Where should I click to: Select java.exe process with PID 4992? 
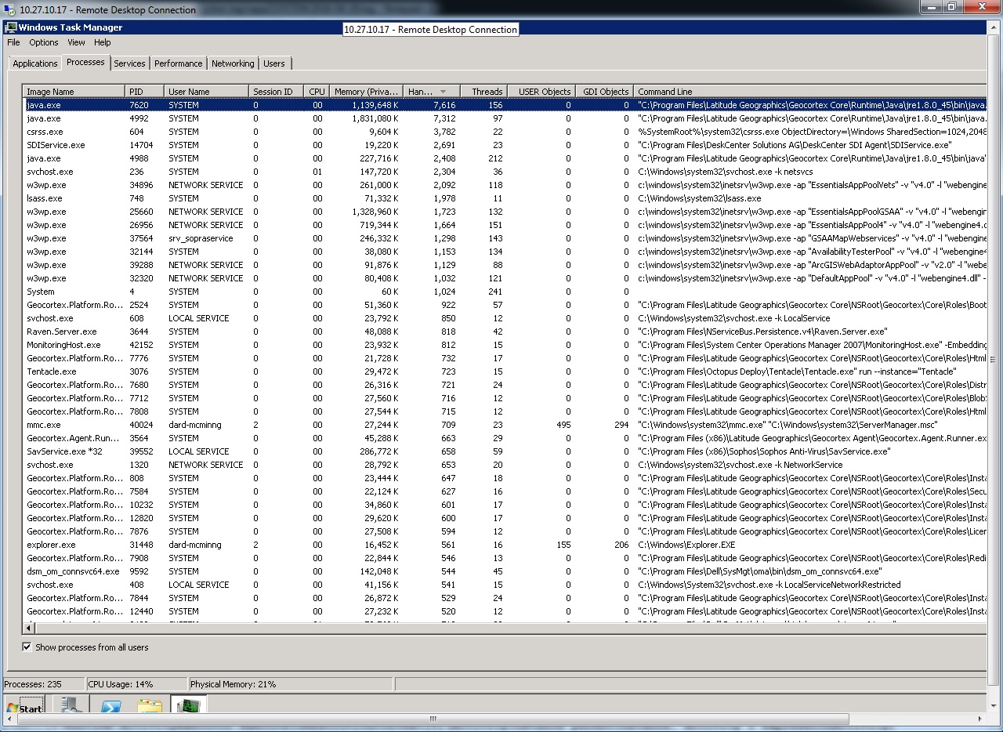(505, 118)
